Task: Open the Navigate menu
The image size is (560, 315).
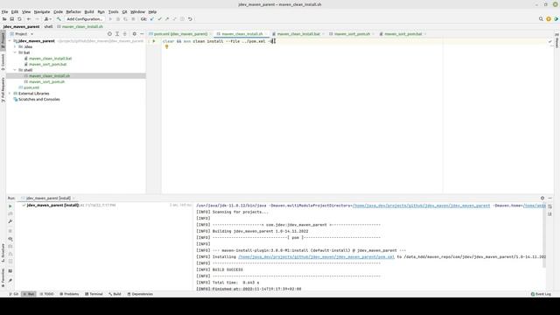Action: (x=42, y=11)
